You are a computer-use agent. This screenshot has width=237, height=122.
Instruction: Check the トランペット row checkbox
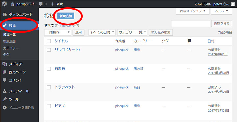49,87
